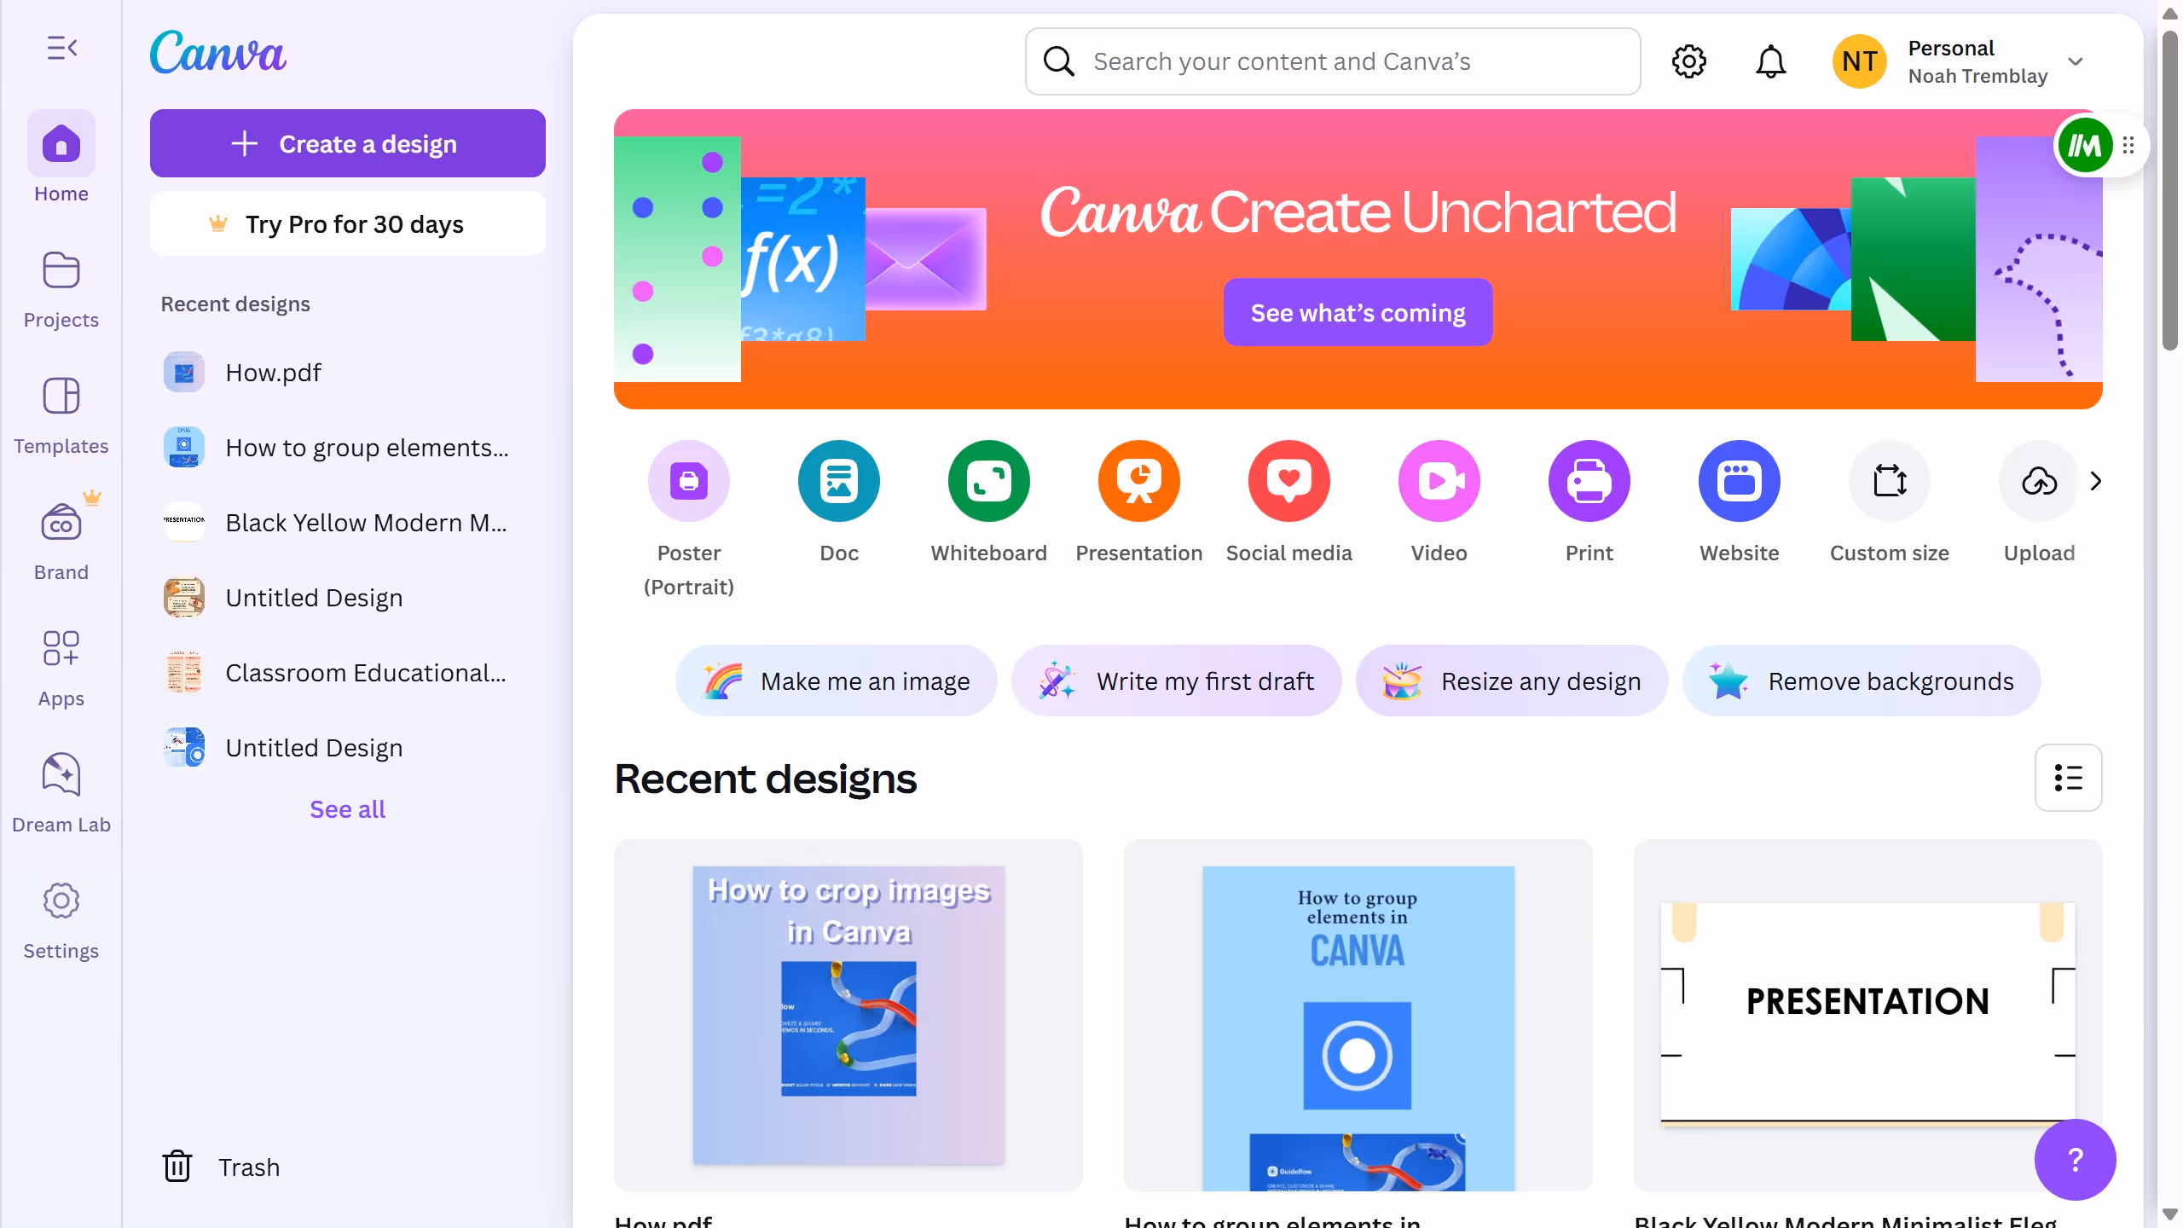
Task: Select the Presentation design icon
Action: (1138, 481)
